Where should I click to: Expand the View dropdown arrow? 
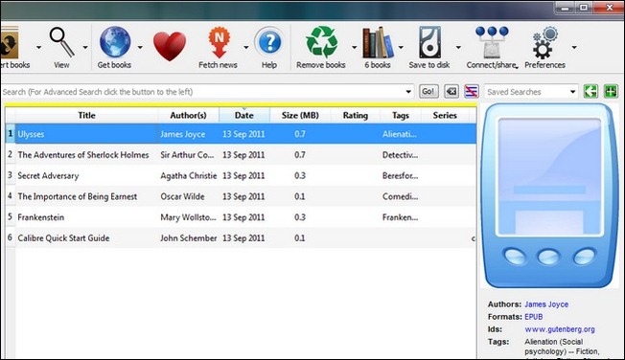click(x=85, y=47)
